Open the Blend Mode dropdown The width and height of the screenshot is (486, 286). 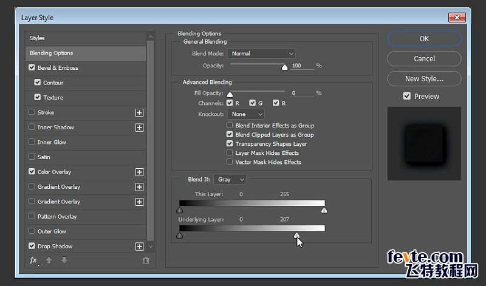point(261,53)
